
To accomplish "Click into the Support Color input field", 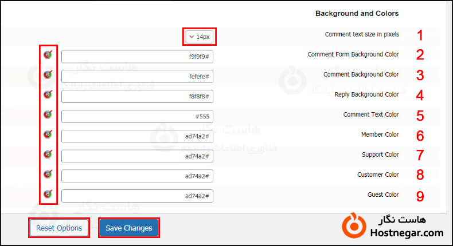I will [137, 156].
